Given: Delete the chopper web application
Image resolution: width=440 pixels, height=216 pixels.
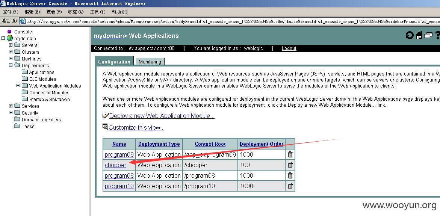Looking at the screenshot, I should (x=290, y=165).
